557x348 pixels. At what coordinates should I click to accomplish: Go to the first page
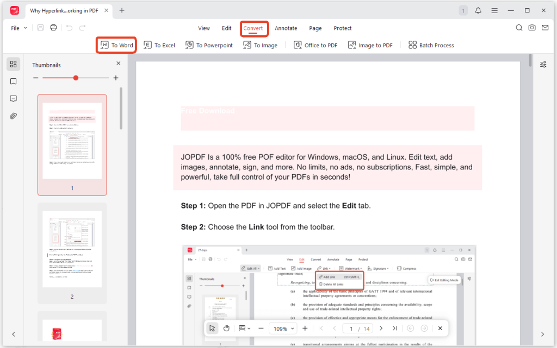(321, 328)
